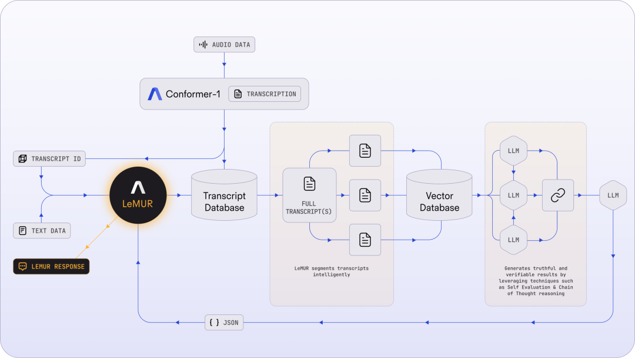
Task: Click the AUDIO DATA label
Action: pyautogui.click(x=225, y=45)
